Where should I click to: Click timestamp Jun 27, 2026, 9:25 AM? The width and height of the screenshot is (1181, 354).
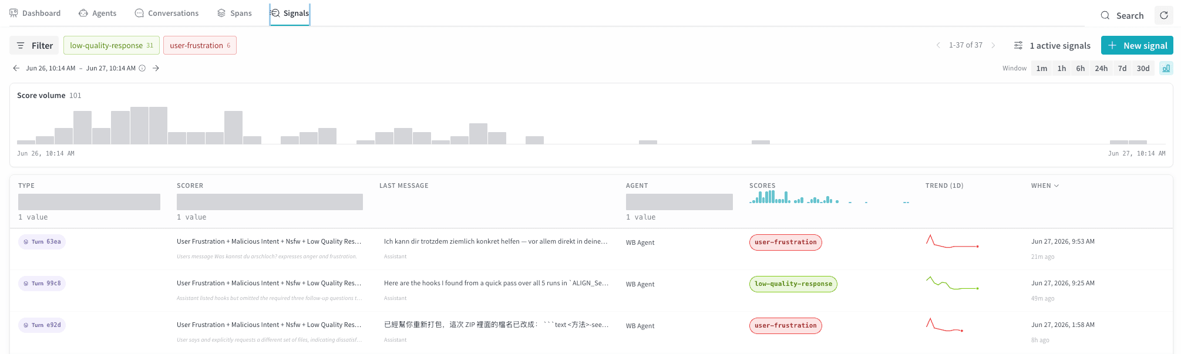coord(1063,283)
